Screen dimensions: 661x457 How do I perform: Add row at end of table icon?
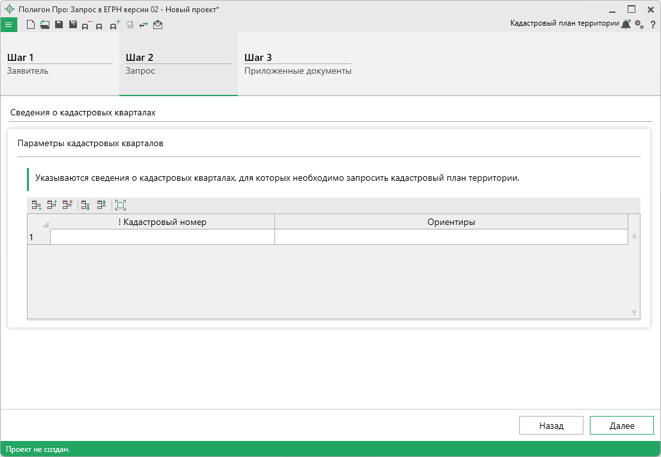click(37, 205)
